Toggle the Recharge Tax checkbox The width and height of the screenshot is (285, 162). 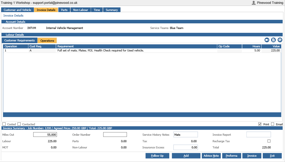pyautogui.click(x=269, y=141)
